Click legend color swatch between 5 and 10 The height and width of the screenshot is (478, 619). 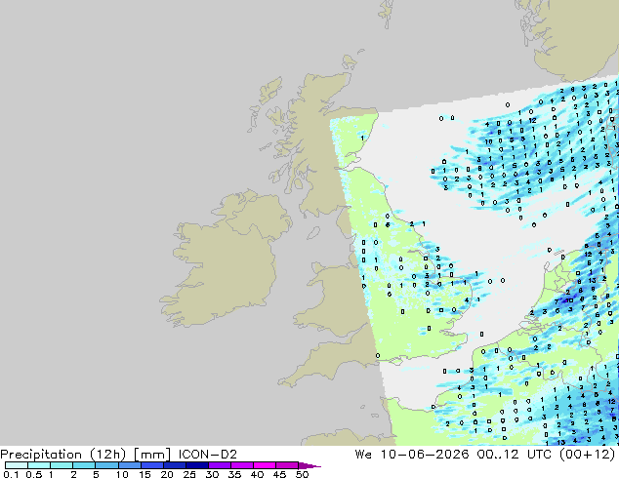(x=106, y=465)
